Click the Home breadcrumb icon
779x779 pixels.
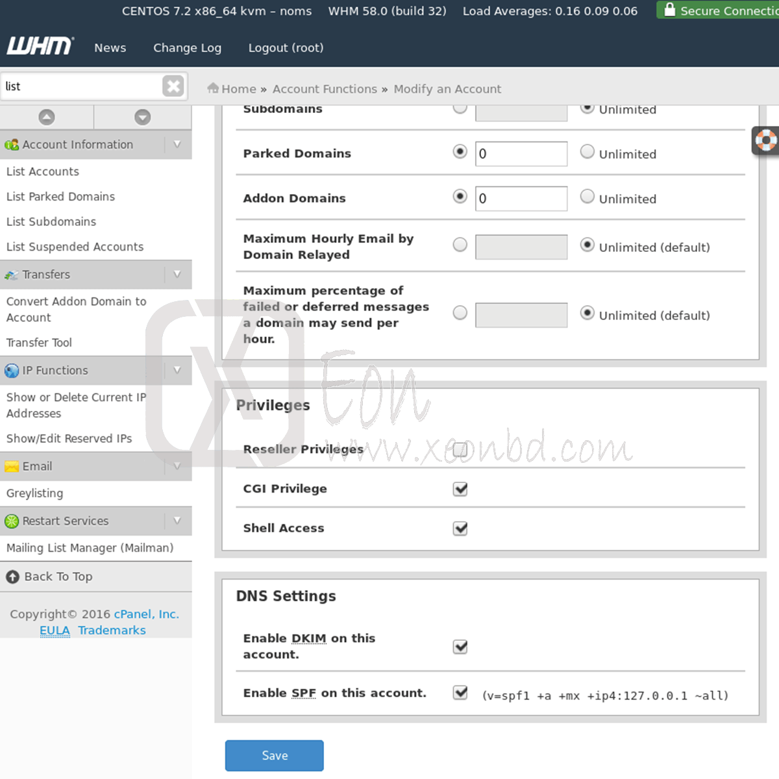pyautogui.click(x=213, y=88)
